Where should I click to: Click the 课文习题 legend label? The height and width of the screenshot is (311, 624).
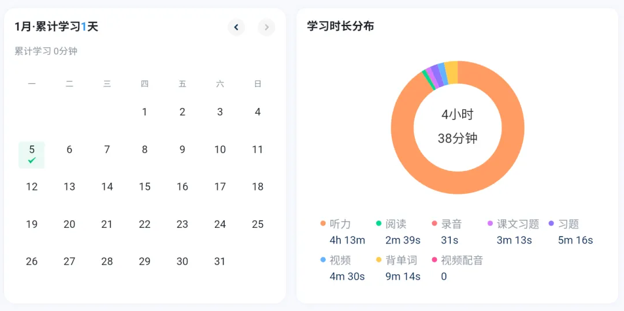tap(518, 224)
